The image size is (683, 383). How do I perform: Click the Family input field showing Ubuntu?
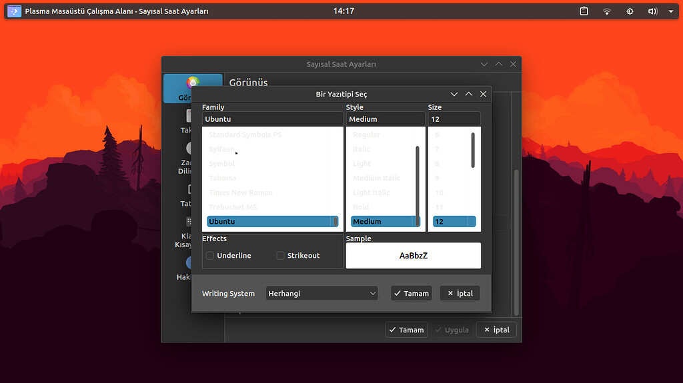pos(272,119)
